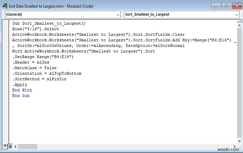Click the 'End With' line
The image size is (243, 153).
pos(22,90)
